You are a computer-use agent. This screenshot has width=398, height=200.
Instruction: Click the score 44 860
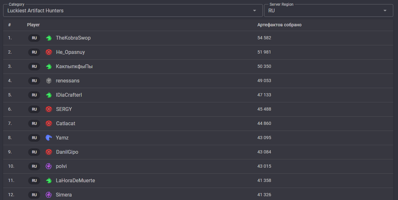[x=264, y=123]
